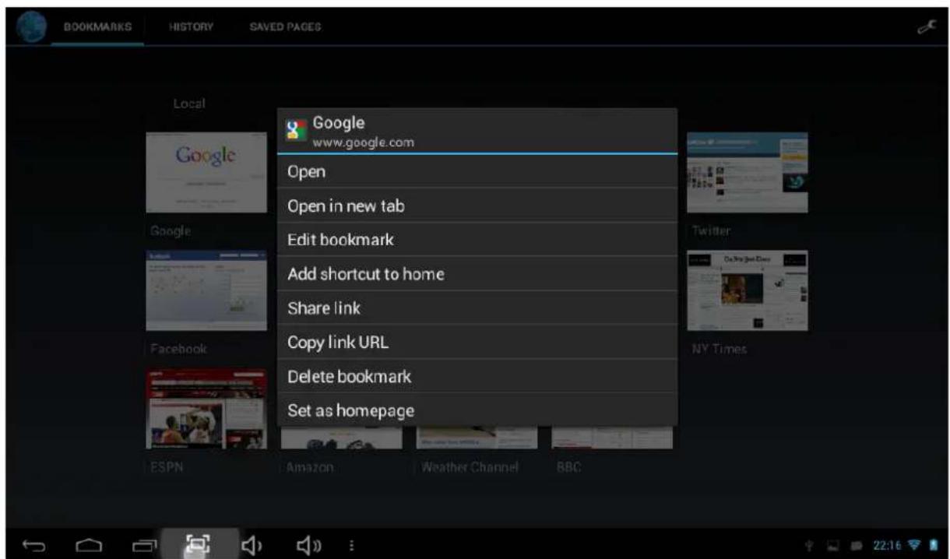Viewport: 950px width, 559px height.
Task: Tap the Google favicon in dialog header
Action: coord(295,130)
